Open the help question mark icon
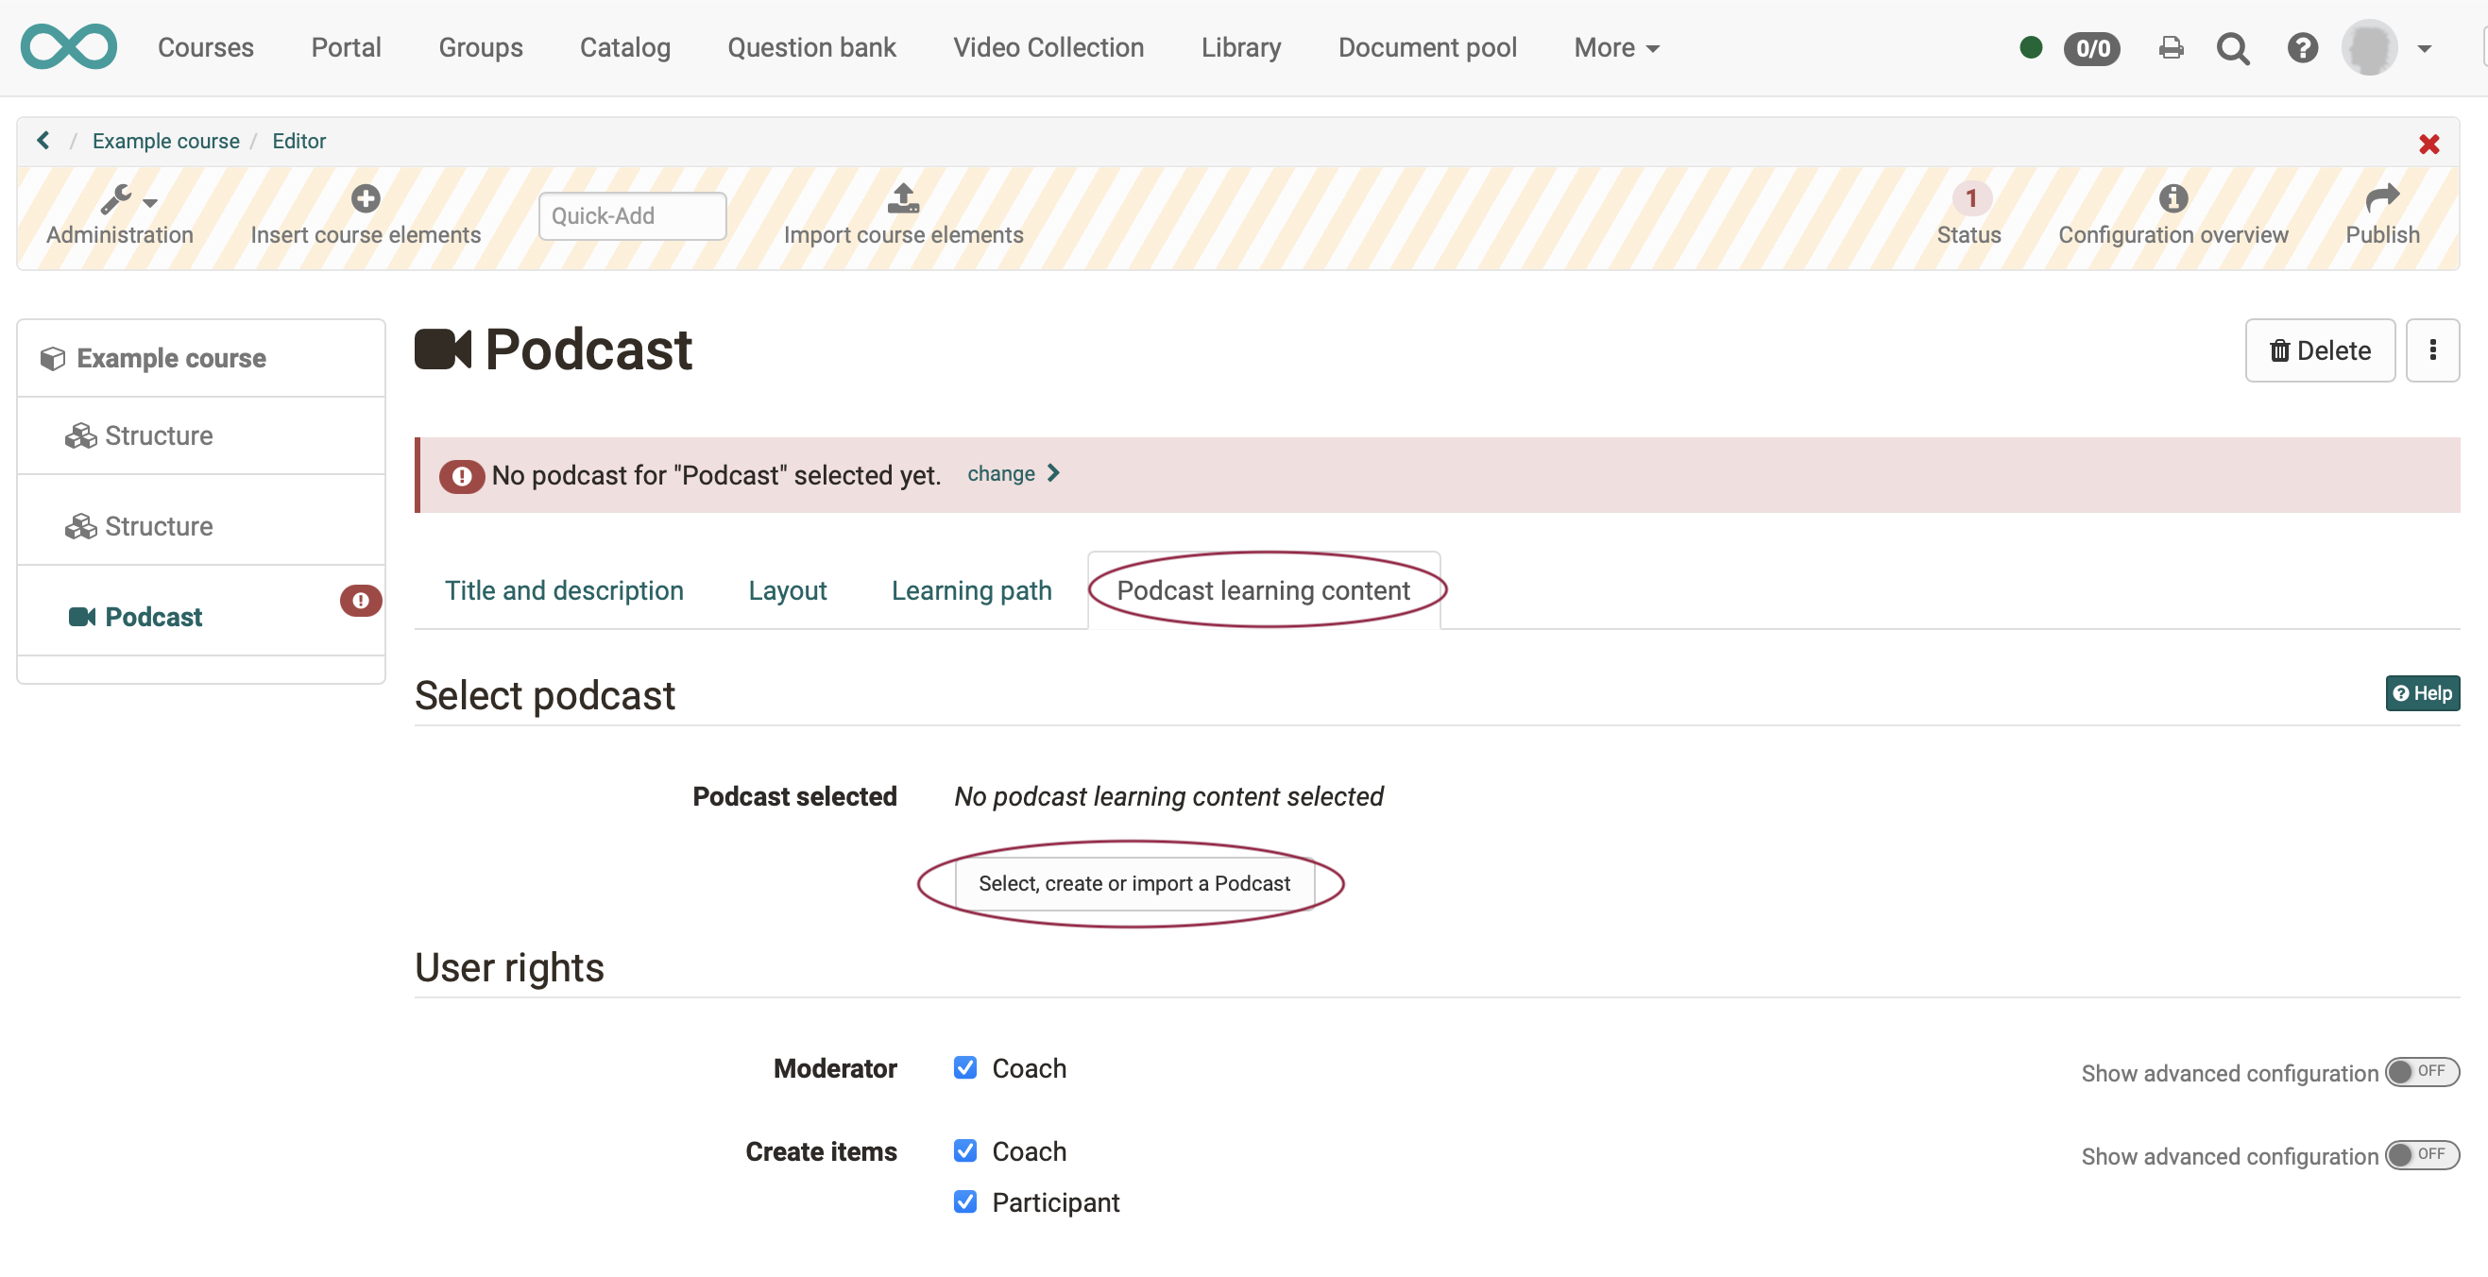Image resolution: width=2488 pixels, height=1277 pixels. (2302, 48)
